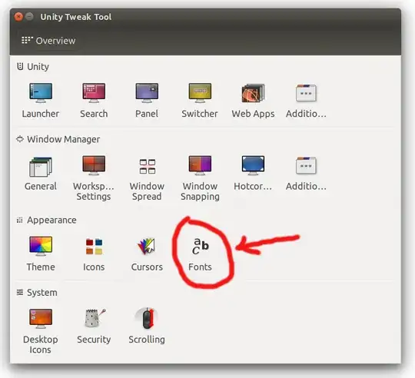Image resolution: width=415 pixels, height=378 pixels.
Task: Minimize the Unity Tweak Tool window
Action: pos(29,17)
